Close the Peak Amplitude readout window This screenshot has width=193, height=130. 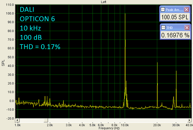click(186, 9)
